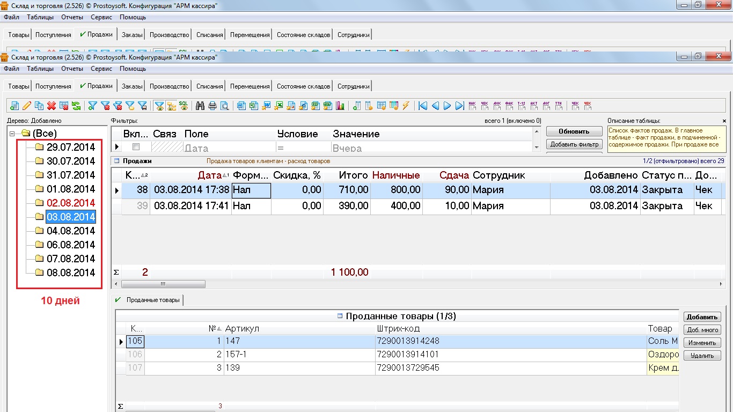Open the Списания tab in background window
The height and width of the screenshot is (412, 733).
209,35
